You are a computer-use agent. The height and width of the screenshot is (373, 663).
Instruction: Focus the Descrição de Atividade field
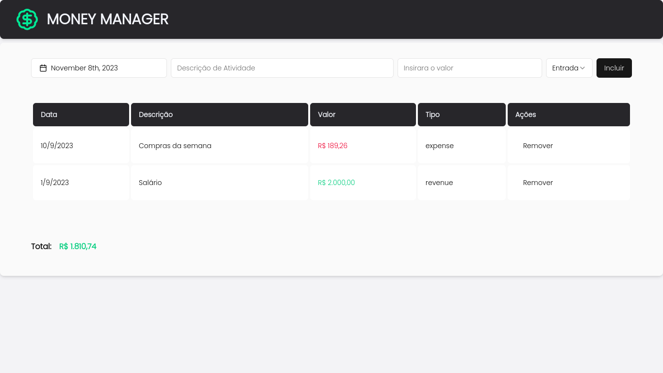[282, 68]
